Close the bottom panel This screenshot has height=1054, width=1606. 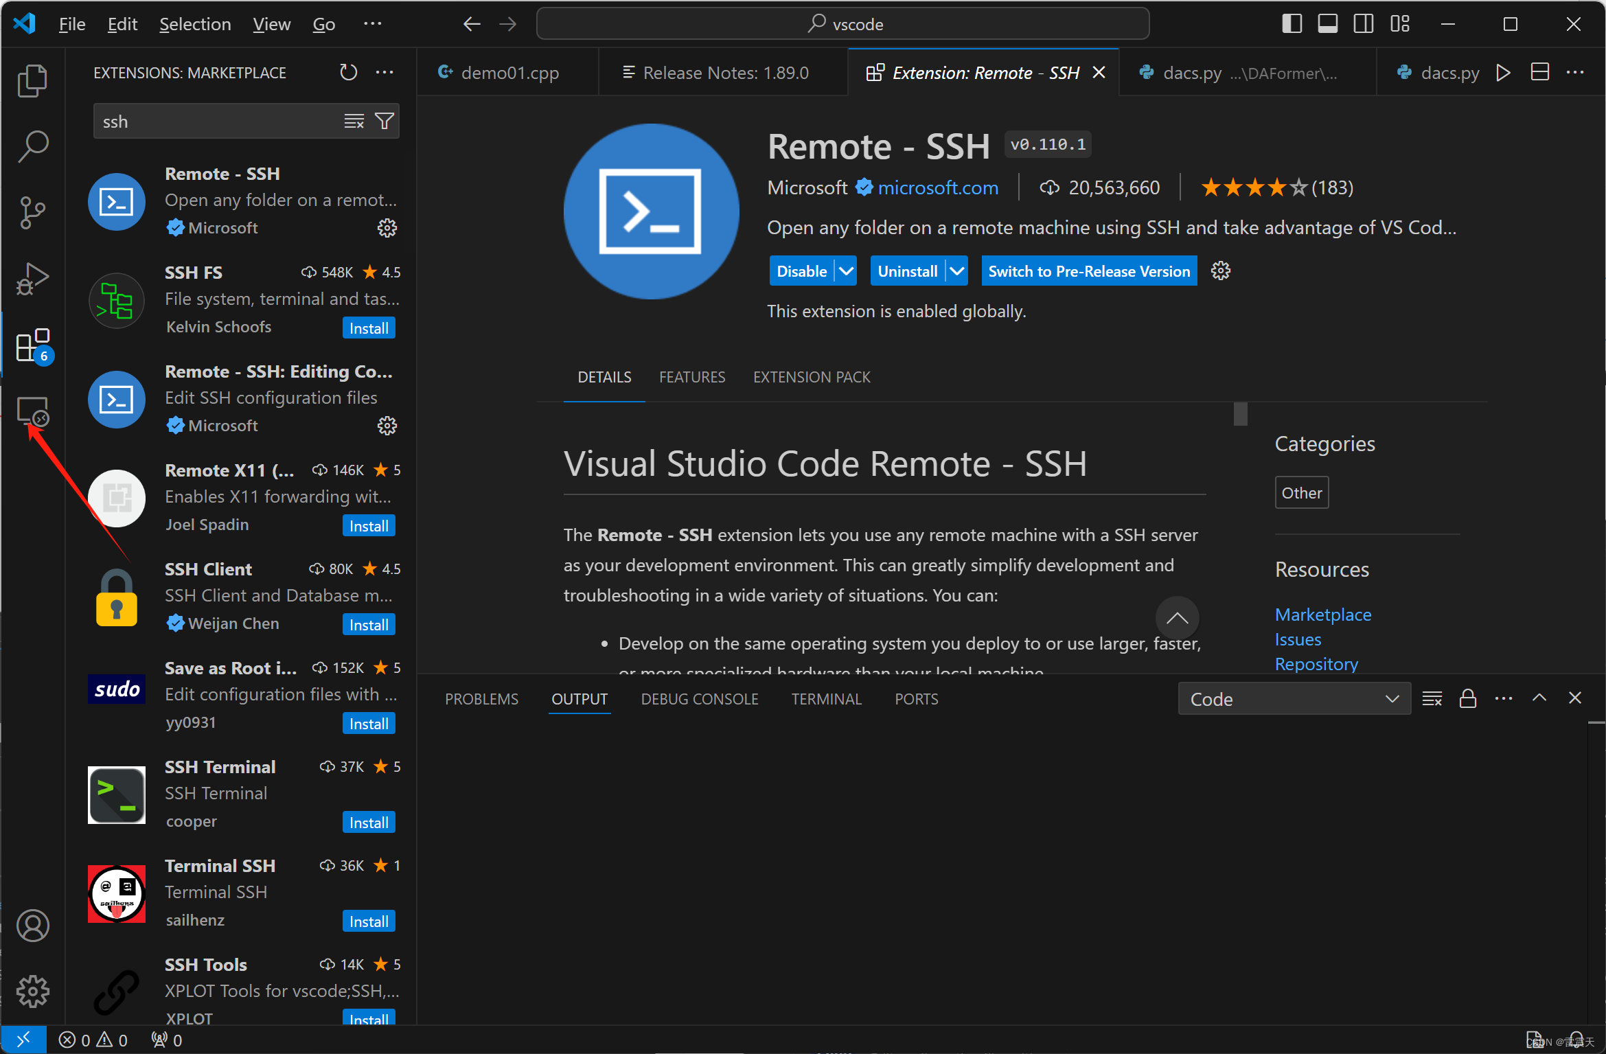tap(1575, 698)
